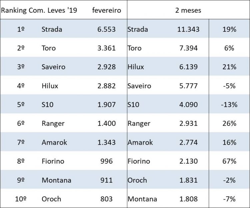Viewport: 250px width, 208px height.
Task: Select the Fiorino 67% growth cell
Action: (229, 161)
